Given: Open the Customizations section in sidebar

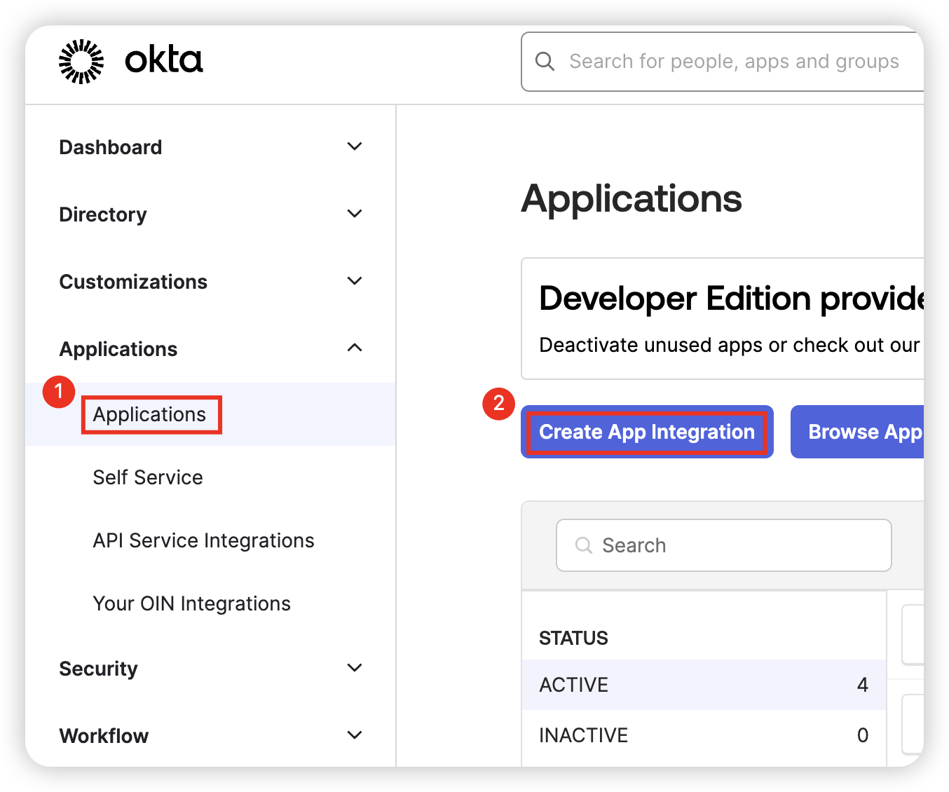Looking at the screenshot, I should point(133,282).
